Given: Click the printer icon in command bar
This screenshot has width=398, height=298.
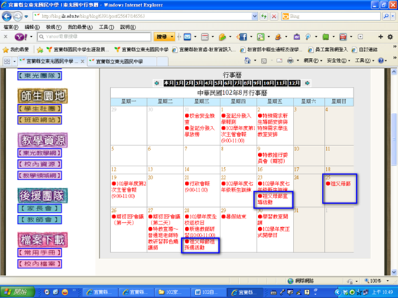Looking at the screenshot, I should click(290, 61).
